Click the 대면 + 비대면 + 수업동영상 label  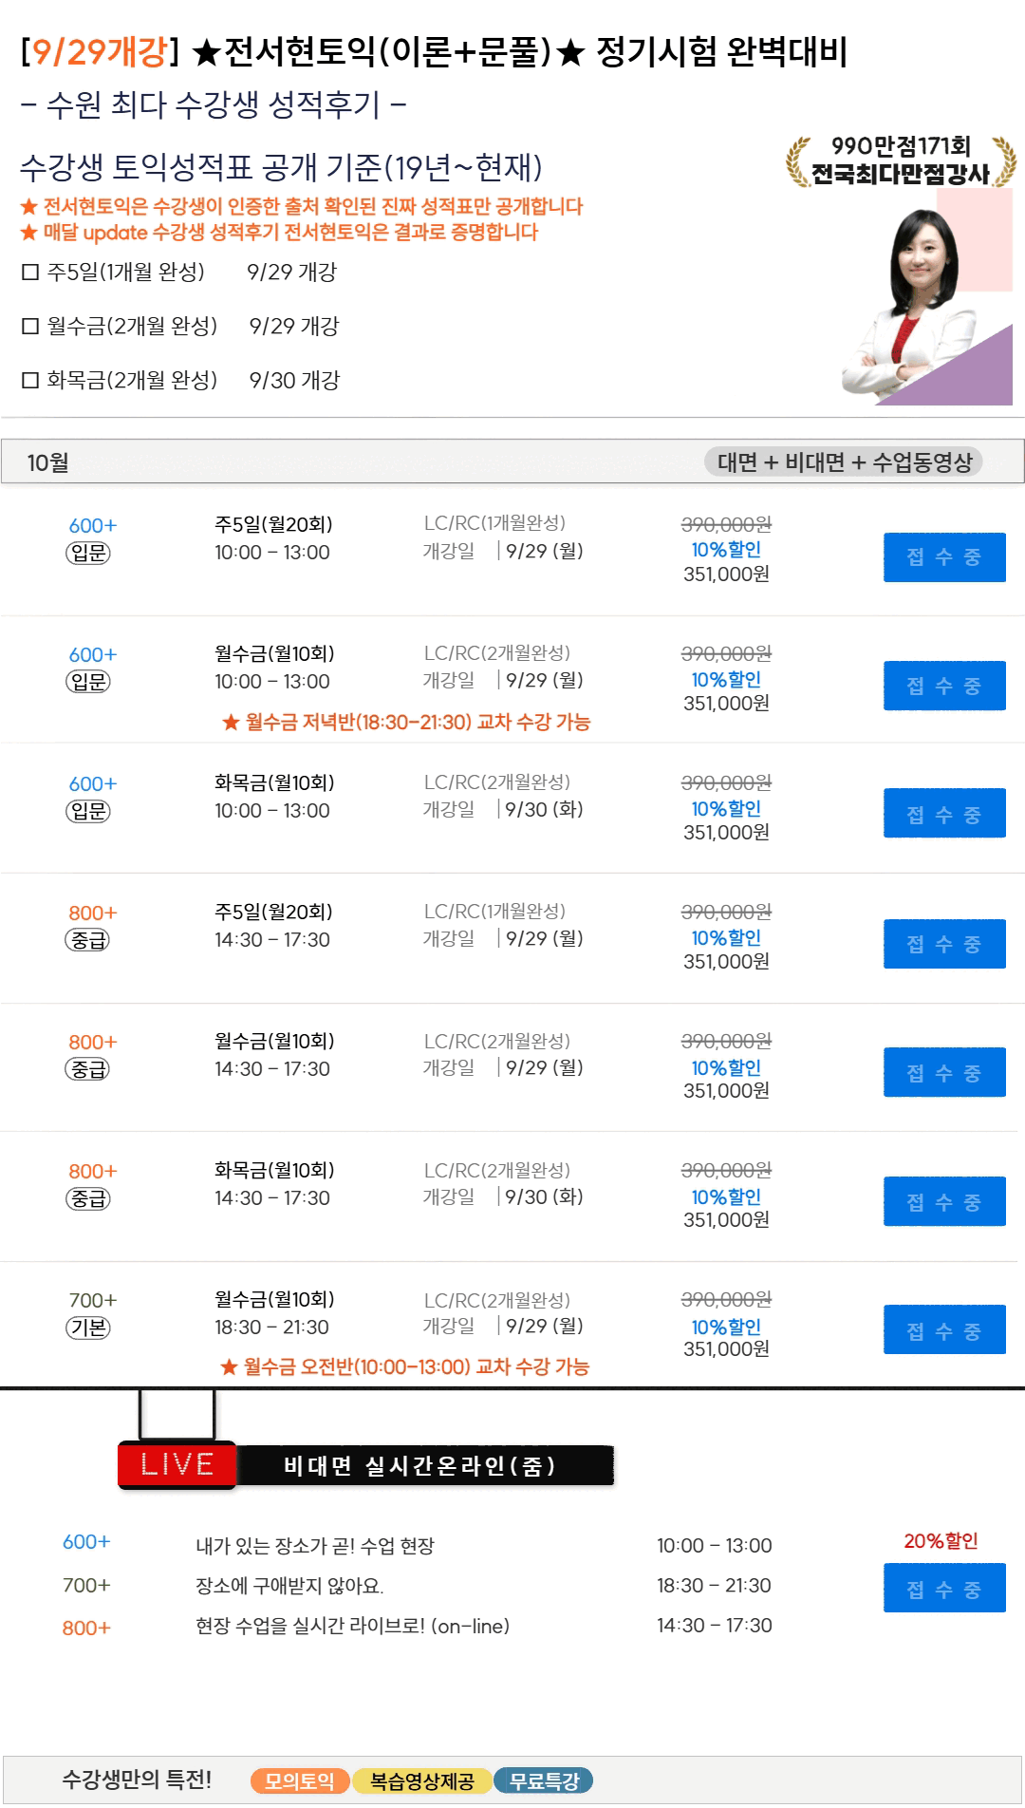point(844,462)
